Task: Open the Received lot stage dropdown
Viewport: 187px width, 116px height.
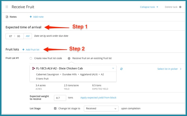Action: tap(101, 108)
